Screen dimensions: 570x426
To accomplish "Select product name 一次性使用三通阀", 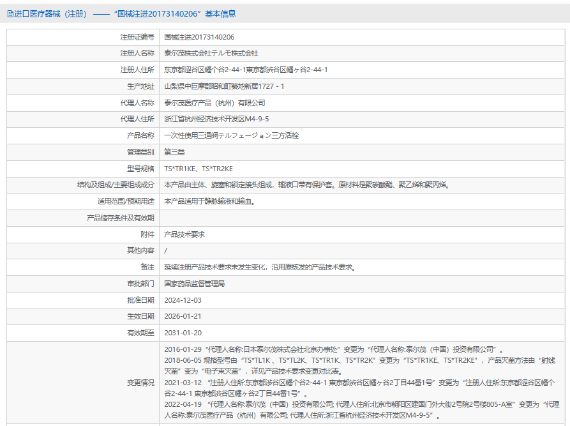I will (x=191, y=135).
